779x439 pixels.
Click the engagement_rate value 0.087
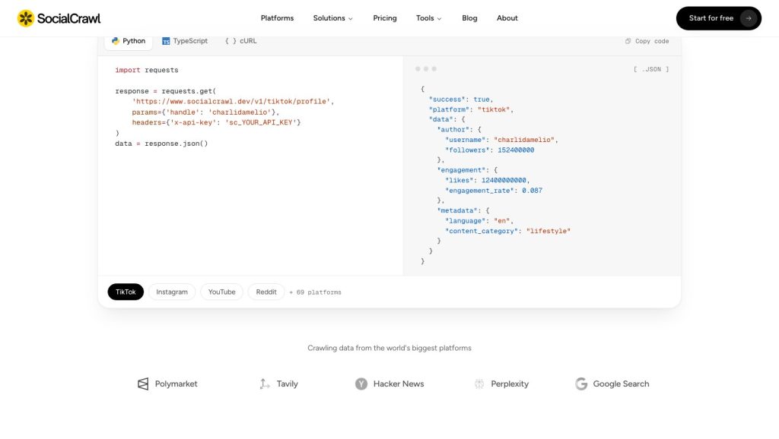pyautogui.click(x=532, y=191)
